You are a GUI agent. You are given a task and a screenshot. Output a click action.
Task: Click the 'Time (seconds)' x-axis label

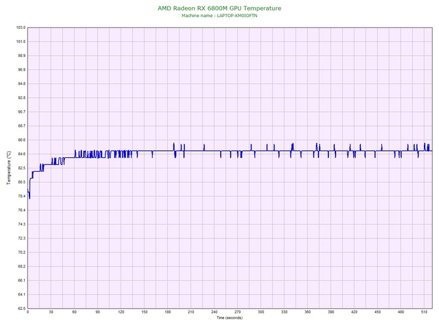tap(229, 318)
